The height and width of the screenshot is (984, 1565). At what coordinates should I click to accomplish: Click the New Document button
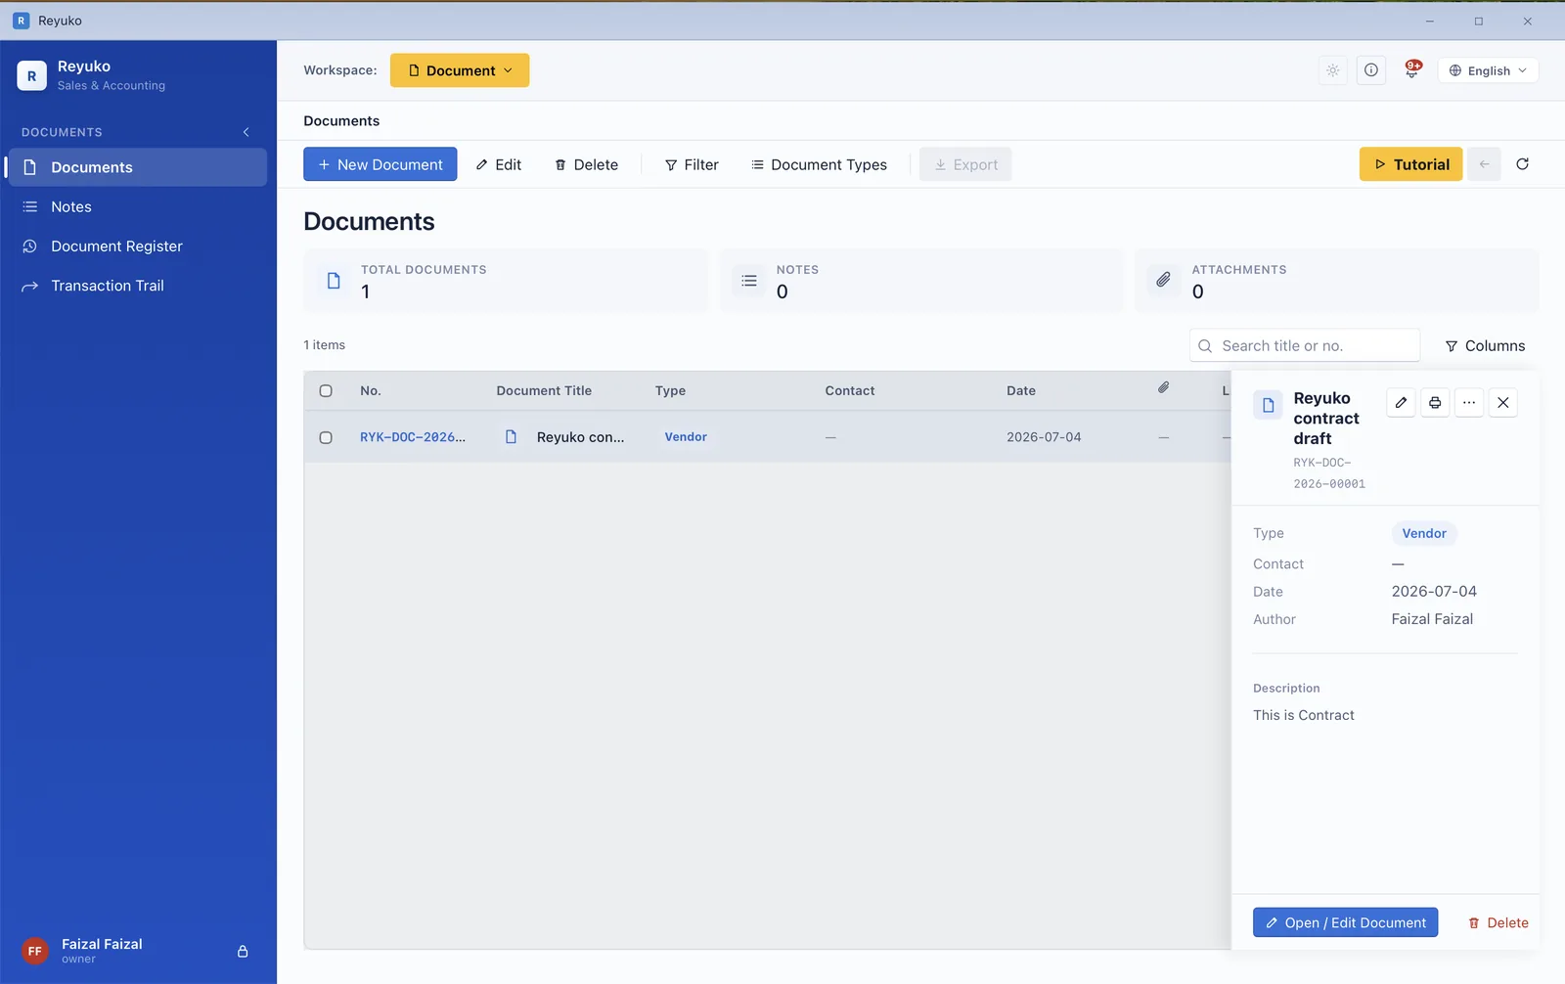pyautogui.click(x=380, y=164)
